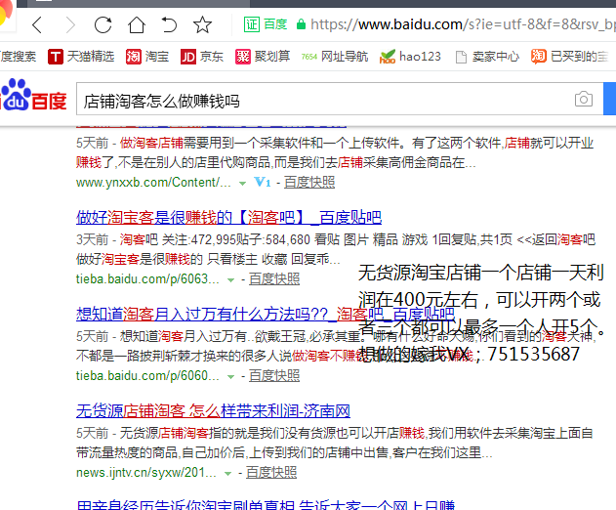Open result 做好淘宝客是很赚钱的【淘客吧】
The height and width of the screenshot is (510, 616).
[228, 217]
